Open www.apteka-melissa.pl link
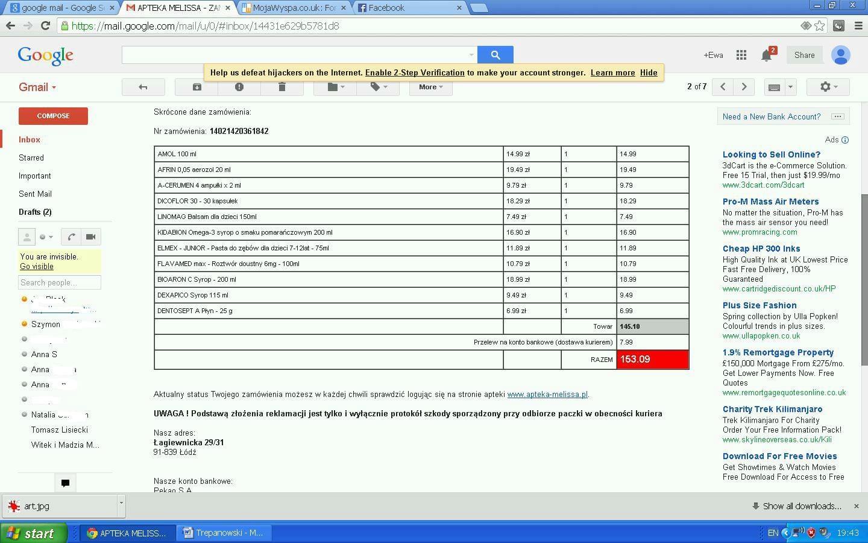This screenshot has height=543, width=868. point(547,395)
